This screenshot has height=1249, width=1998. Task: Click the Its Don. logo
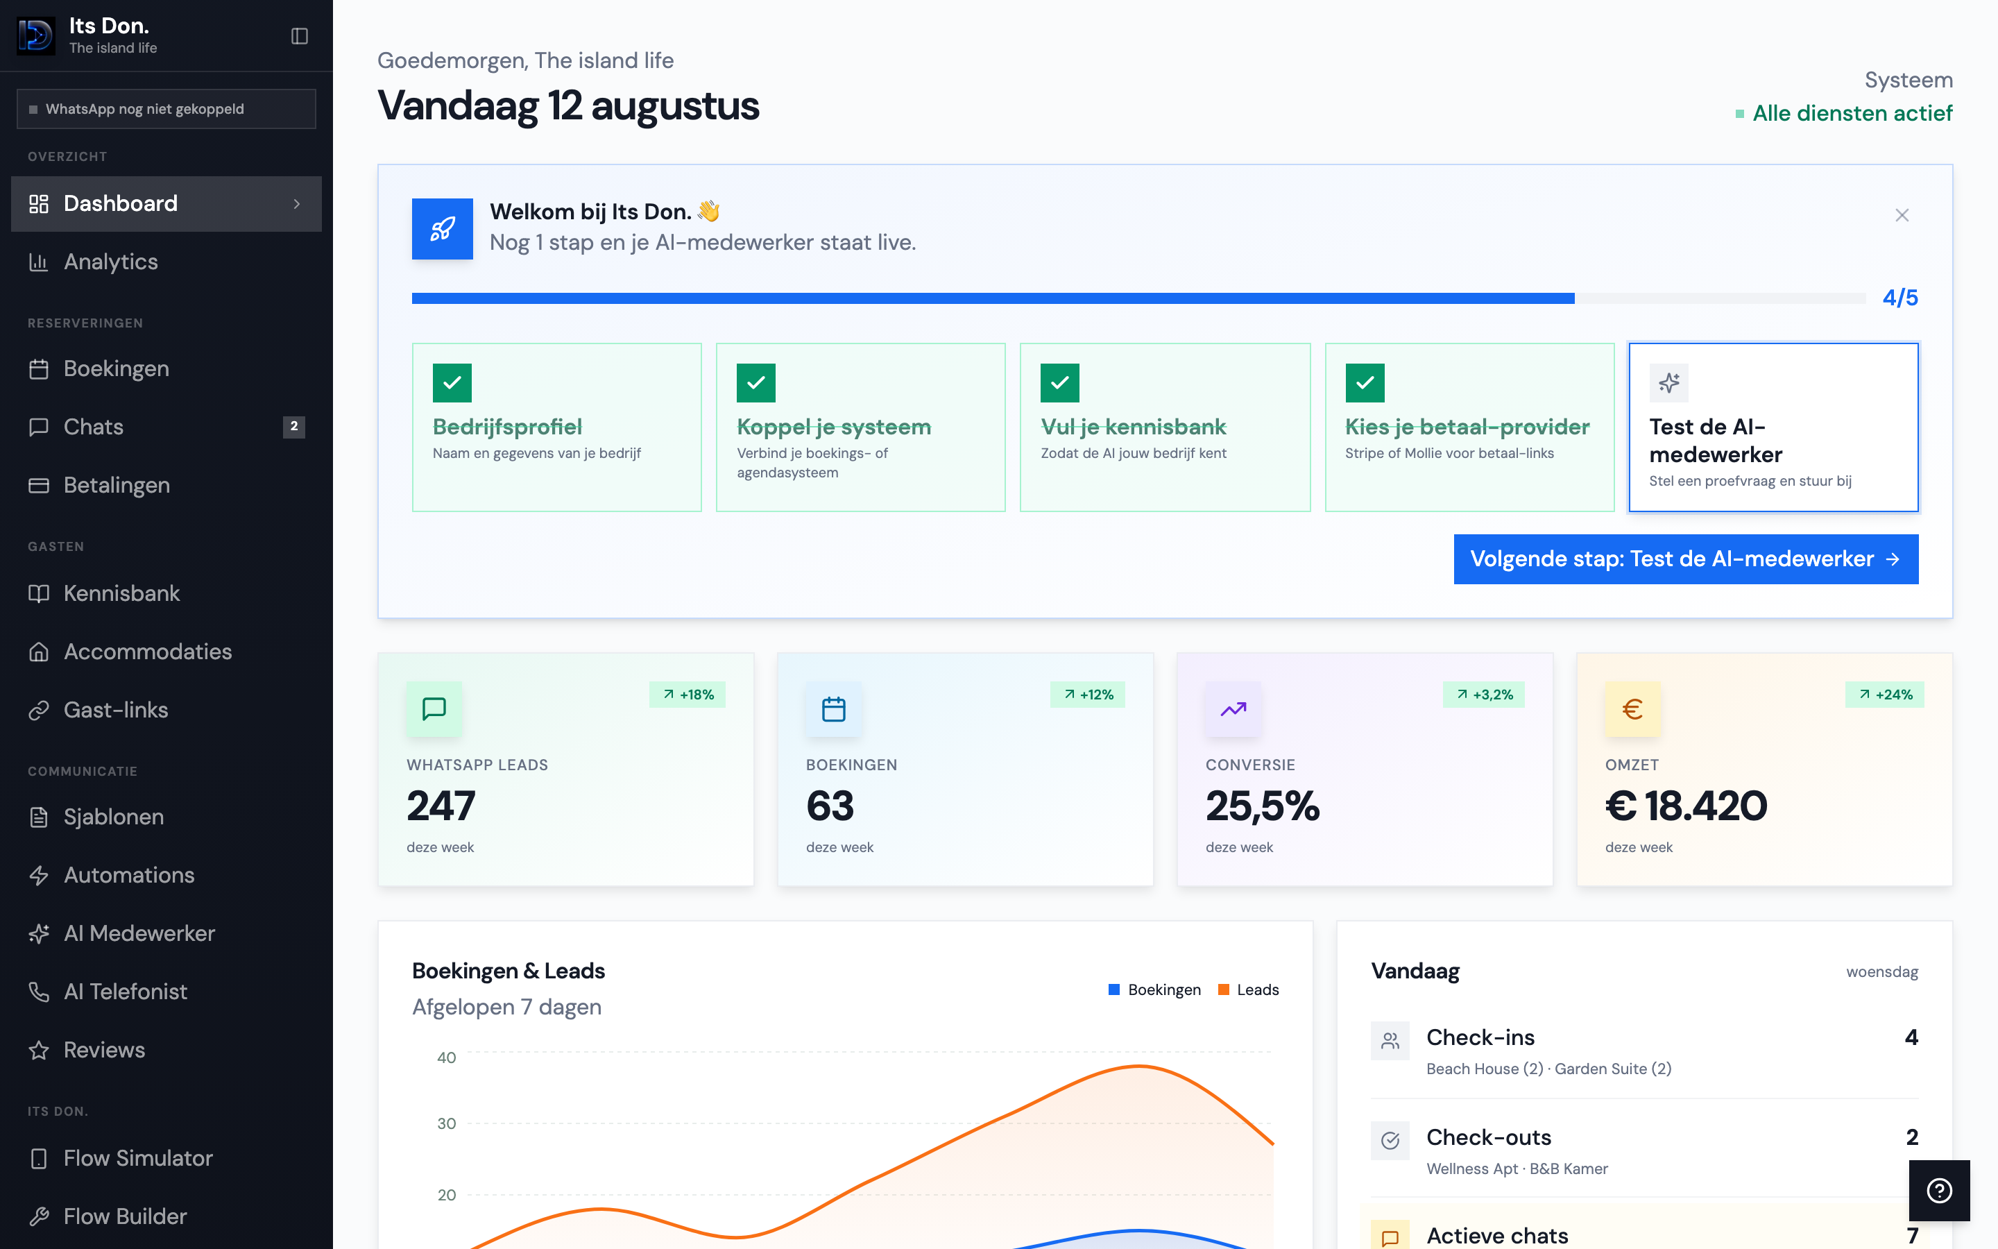35,35
